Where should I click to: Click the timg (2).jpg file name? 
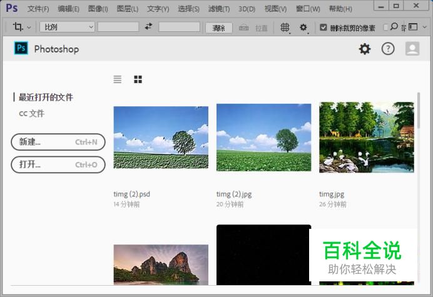[234, 194]
